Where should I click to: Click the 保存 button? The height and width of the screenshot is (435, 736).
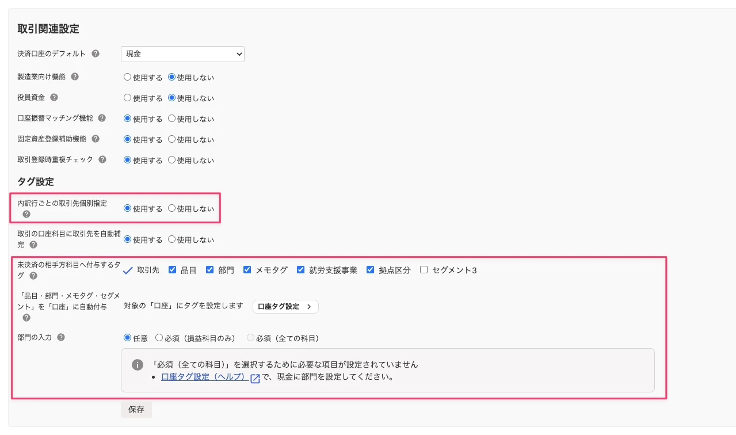coord(136,410)
